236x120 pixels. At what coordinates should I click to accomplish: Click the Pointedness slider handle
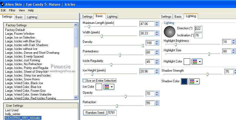click(120, 55)
